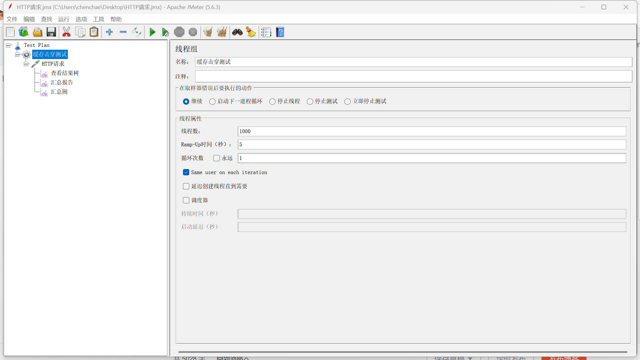This screenshot has height=360, width=640.
Task: Collapse the HTTP请求 tree node
Action: 26,64
